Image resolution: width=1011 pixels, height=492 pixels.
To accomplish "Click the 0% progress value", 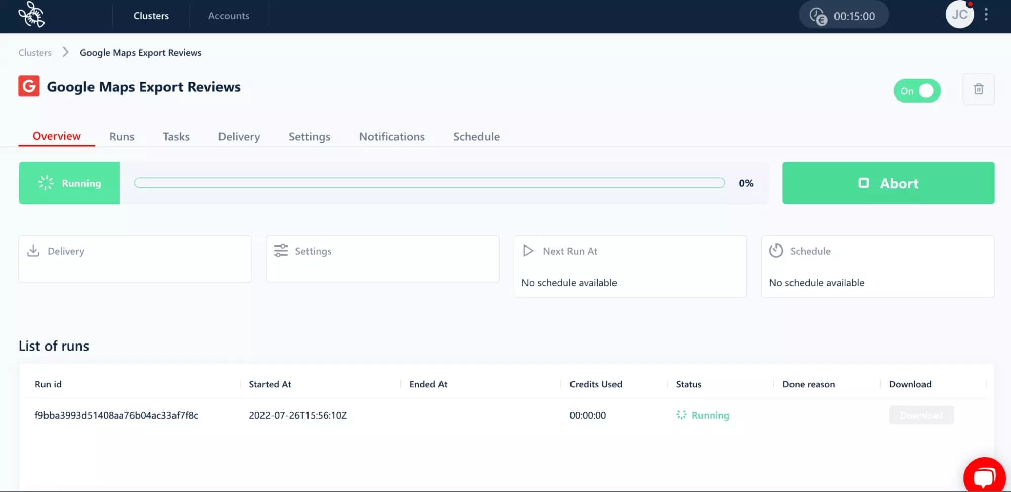I will coord(745,183).
